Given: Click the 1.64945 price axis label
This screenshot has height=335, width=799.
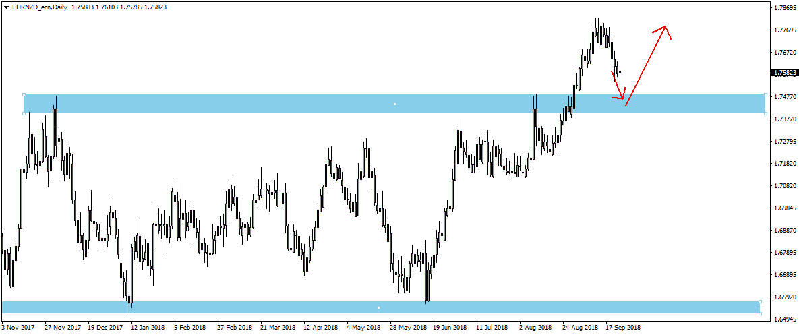Looking at the screenshot, I should coord(785,319).
